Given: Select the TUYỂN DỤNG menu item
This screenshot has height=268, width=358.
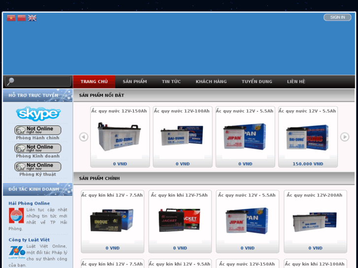Looking at the screenshot, I should tap(257, 82).
